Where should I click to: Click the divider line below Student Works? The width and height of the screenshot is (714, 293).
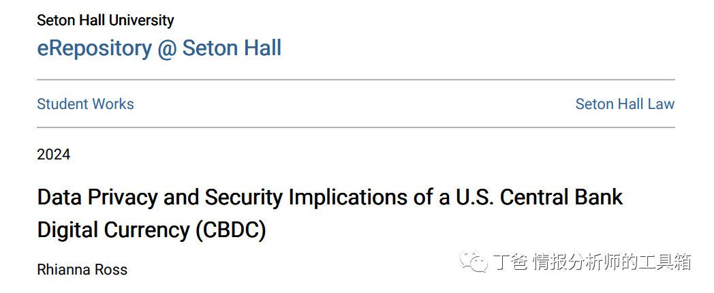click(356, 127)
